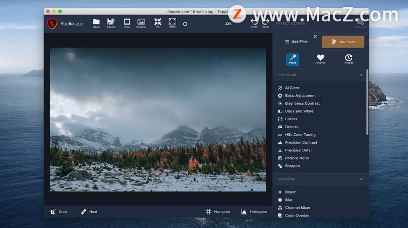
Task: Apply the Bloom filter
Action: (287, 192)
